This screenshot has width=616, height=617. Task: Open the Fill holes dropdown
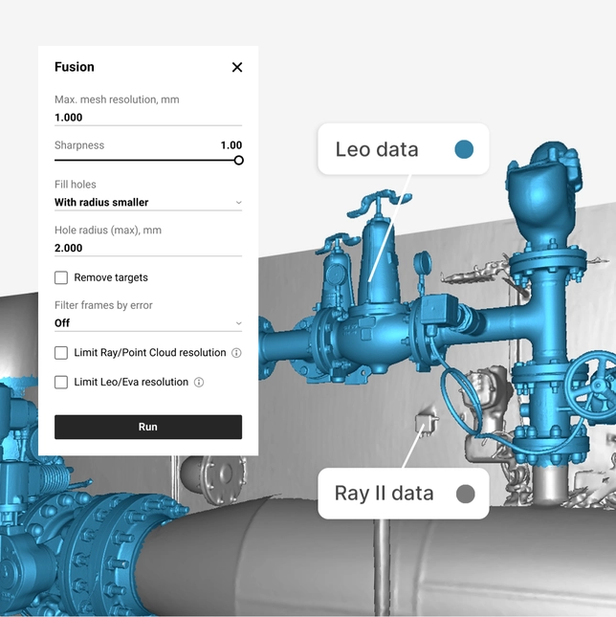click(x=148, y=202)
